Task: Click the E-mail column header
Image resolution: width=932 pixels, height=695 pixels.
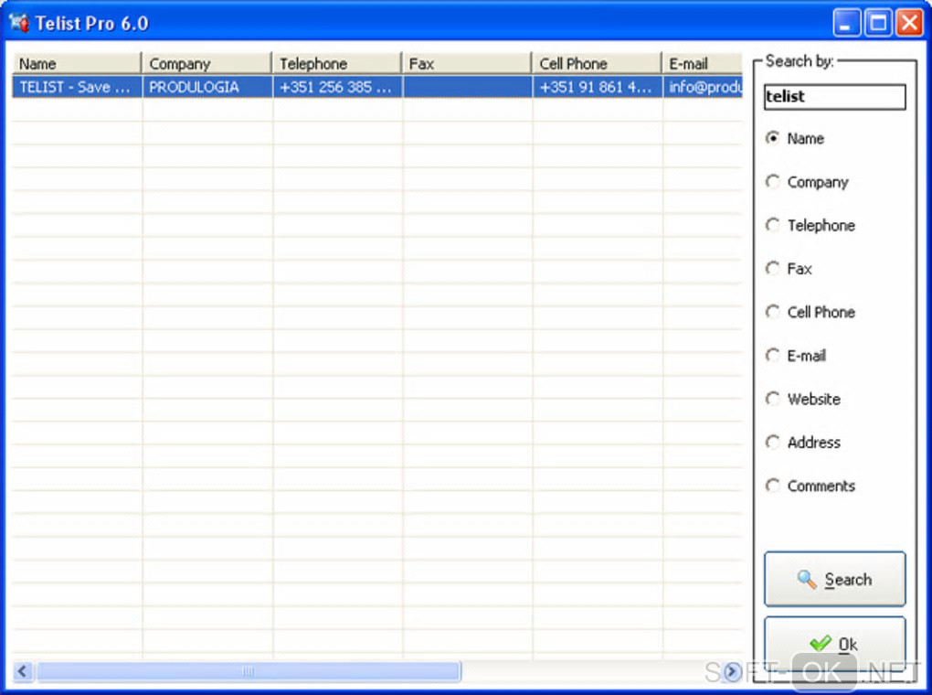Action: click(703, 63)
